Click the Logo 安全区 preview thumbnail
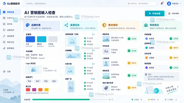Image resolution: width=184 pixels, height=103 pixels. [x=34, y=70]
